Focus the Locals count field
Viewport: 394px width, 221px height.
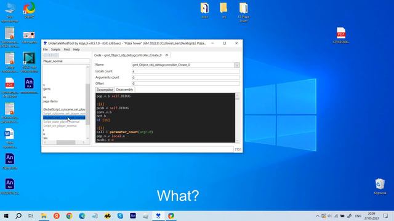point(185,71)
